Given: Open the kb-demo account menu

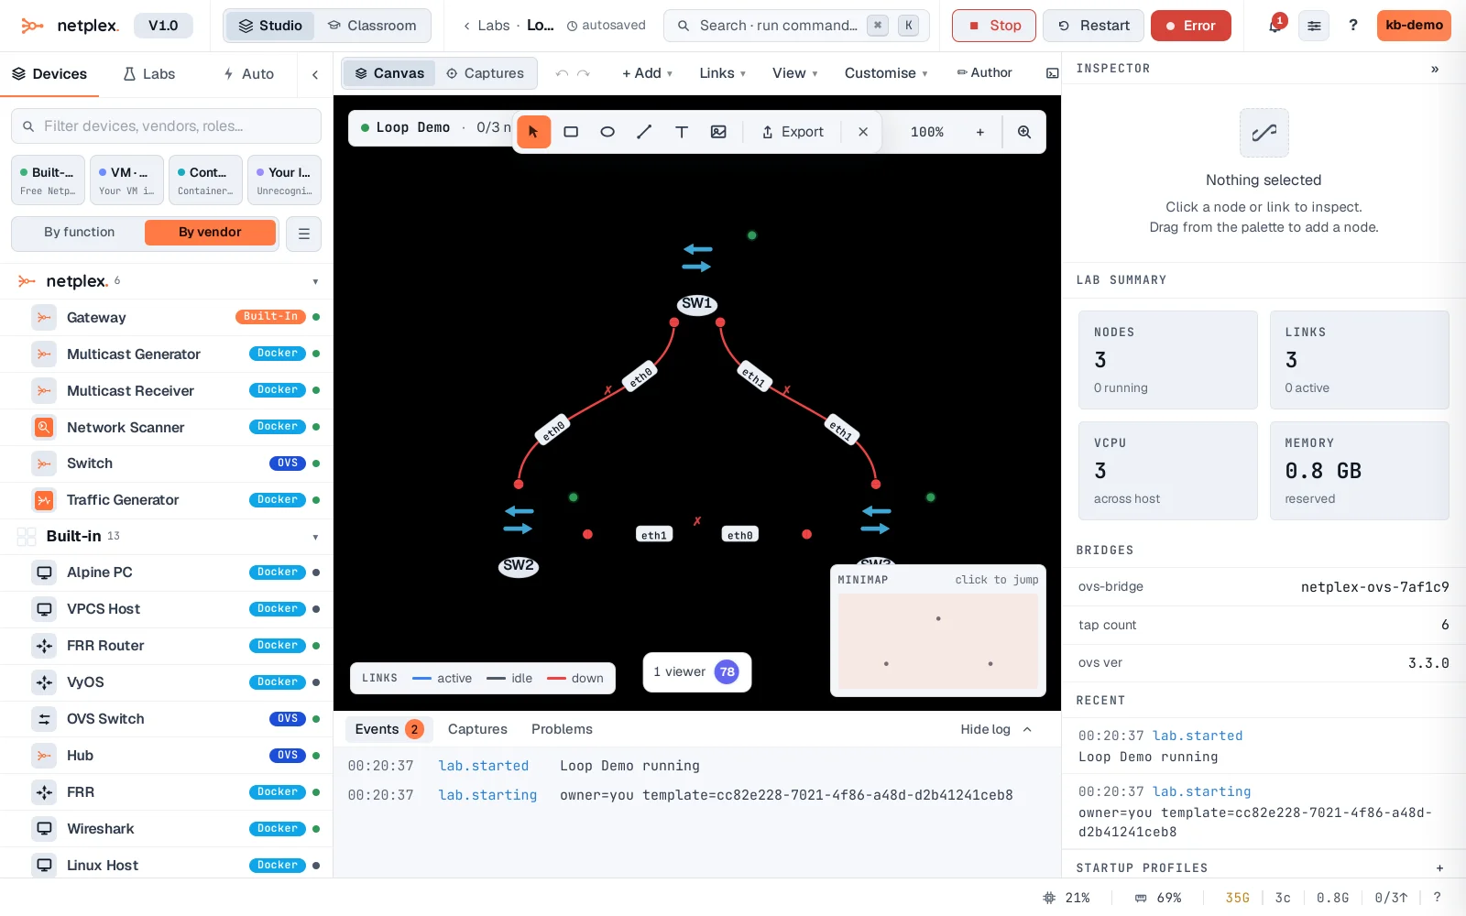Looking at the screenshot, I should 1414,26.
